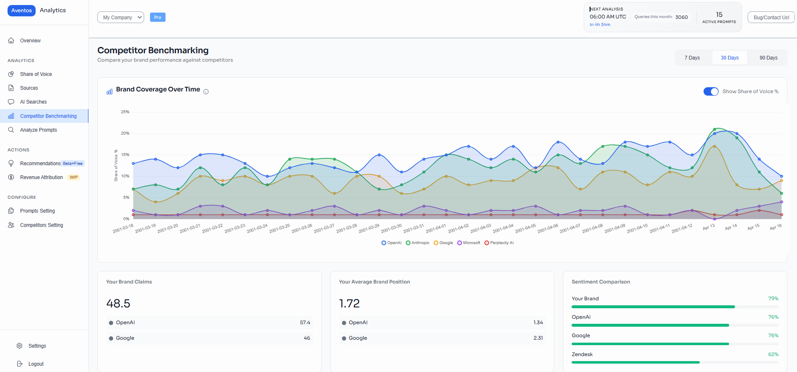Click the Competitors Setting people icon

pyautogui.click(x=11, y=225)
